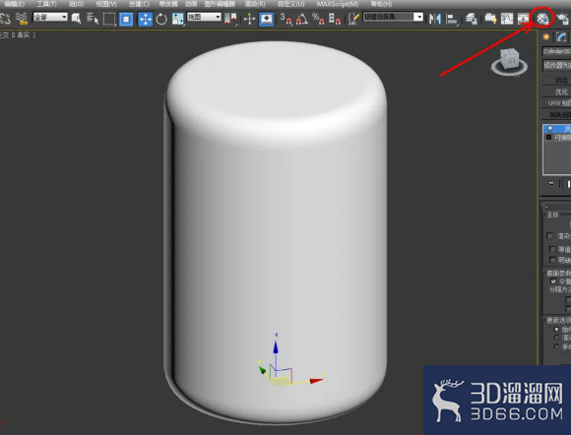Screen dimensions: 571x435
Task: Toggle the Window/Crossing selection mode
Action: point(126,19)
